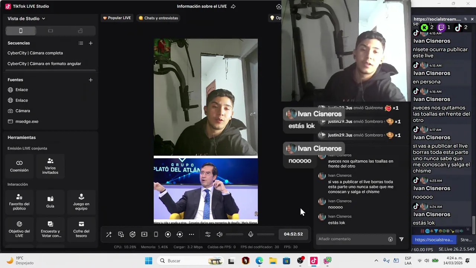Open the Secuencias list view icon
Viewport: 476px width, 268px height.
click(x=81, y=43)
